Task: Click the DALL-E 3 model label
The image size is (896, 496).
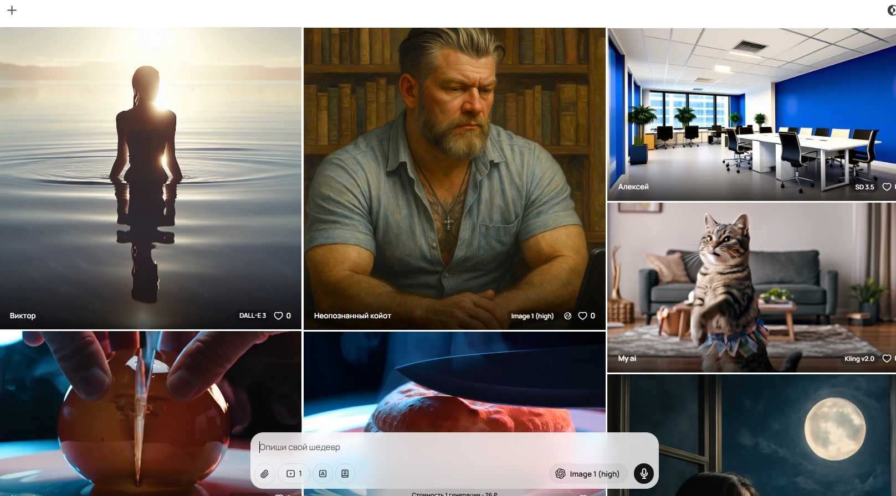Action: point(253,316)
